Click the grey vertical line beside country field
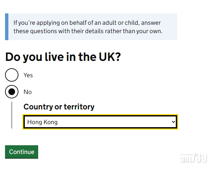Image resolution: width=214 pixels, height=169 pixels. 12,115
